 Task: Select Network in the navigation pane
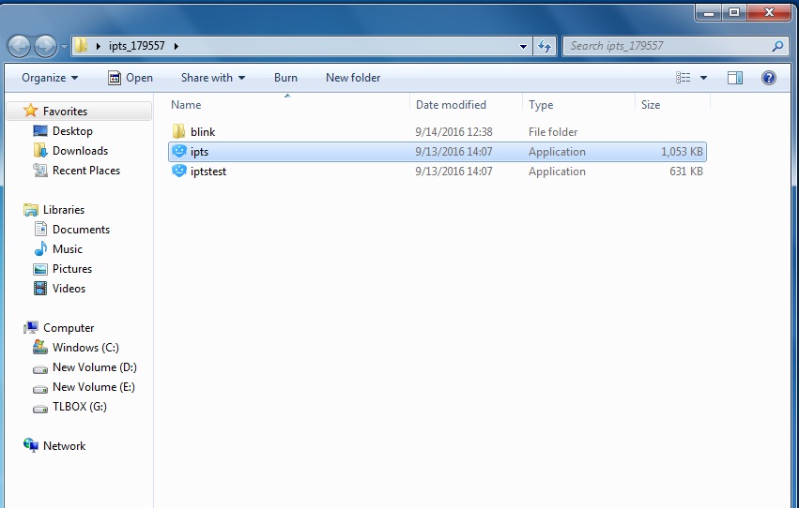point(64,446)
